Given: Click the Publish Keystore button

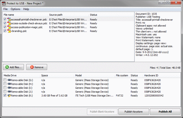Looking at the screenshot, I should coord(133,112).
